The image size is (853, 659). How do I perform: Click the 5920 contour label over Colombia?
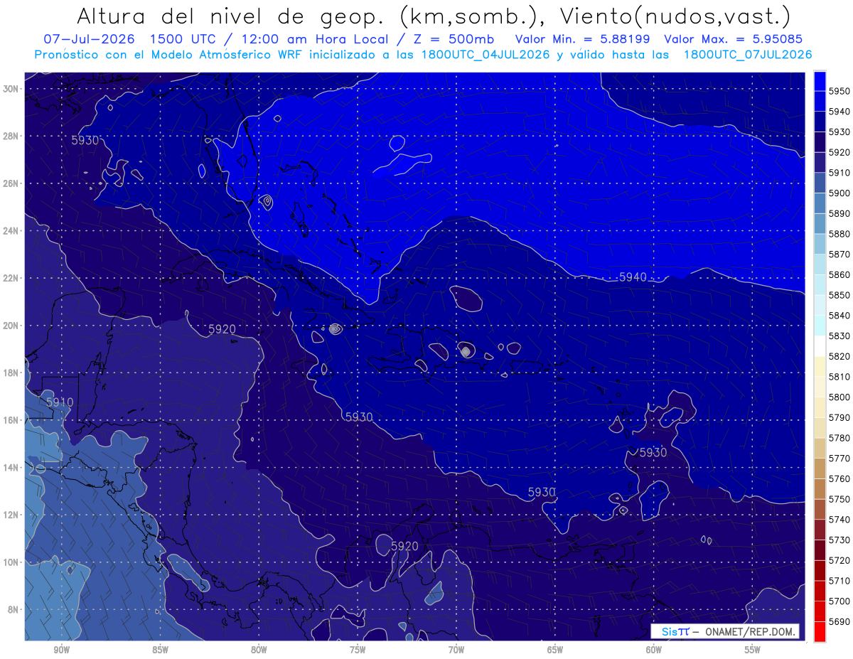pos(404,546)
